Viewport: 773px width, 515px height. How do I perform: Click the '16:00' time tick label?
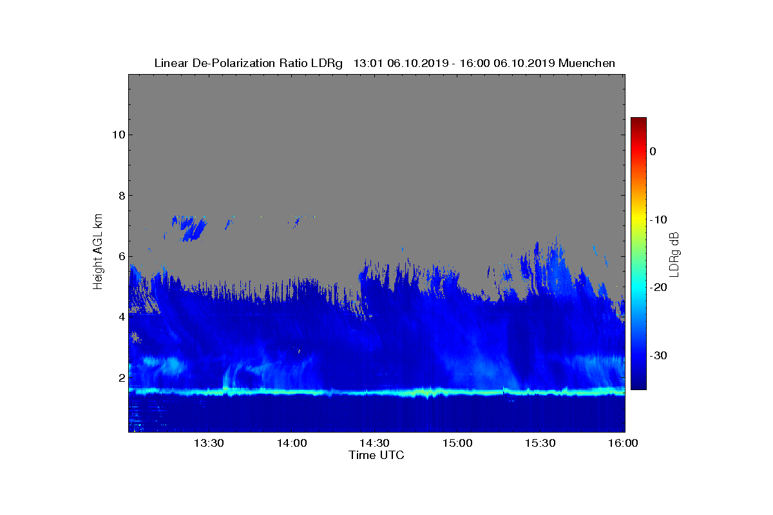623,444
